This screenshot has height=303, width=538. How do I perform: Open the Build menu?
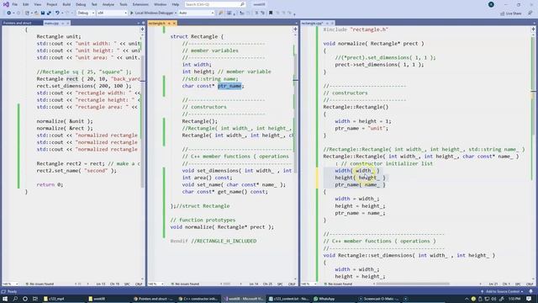point(66,4)
